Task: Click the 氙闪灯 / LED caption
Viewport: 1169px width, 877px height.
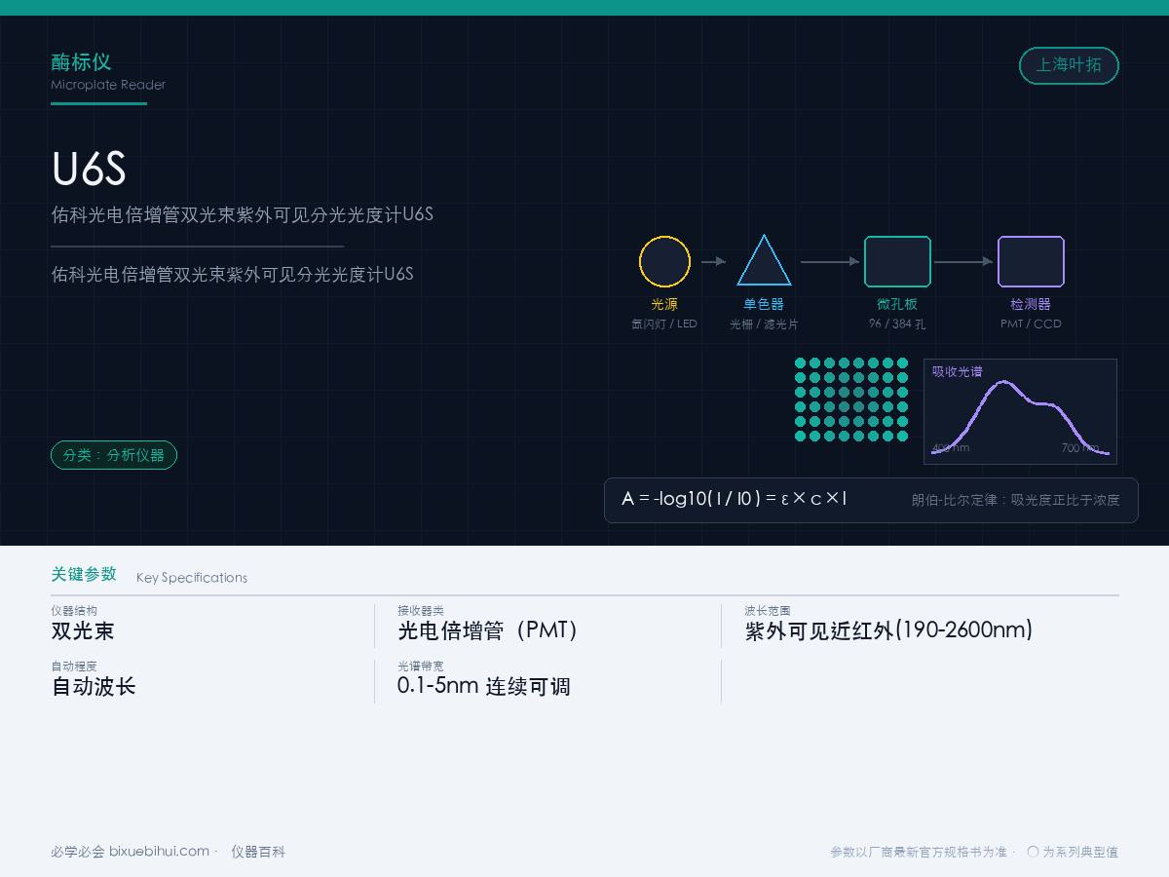Action: 664,324
